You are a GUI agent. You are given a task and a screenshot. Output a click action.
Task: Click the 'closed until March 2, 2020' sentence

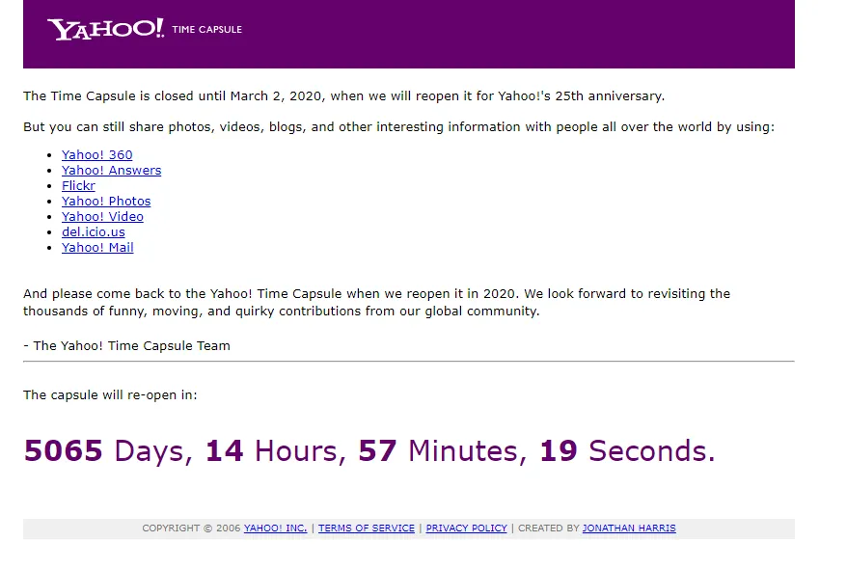[343, 96]
